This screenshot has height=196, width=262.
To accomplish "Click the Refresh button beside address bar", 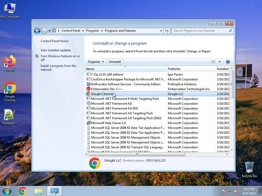I will pyautogui.click(x=167, y=31).
